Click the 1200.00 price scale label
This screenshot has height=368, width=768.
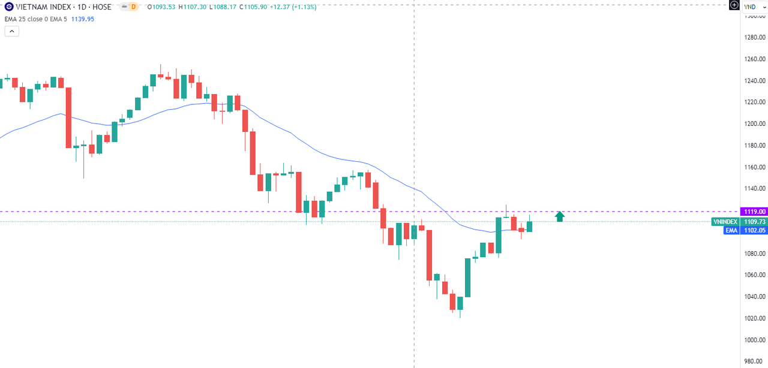(x=755, y=124)
